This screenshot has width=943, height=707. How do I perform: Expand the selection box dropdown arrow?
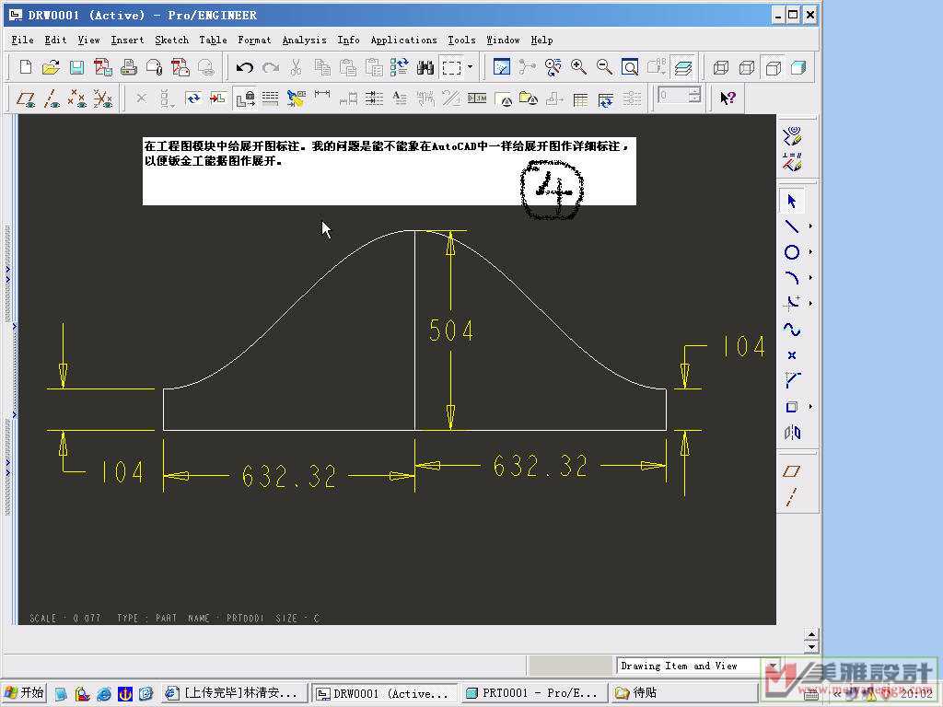click(470, 67)
